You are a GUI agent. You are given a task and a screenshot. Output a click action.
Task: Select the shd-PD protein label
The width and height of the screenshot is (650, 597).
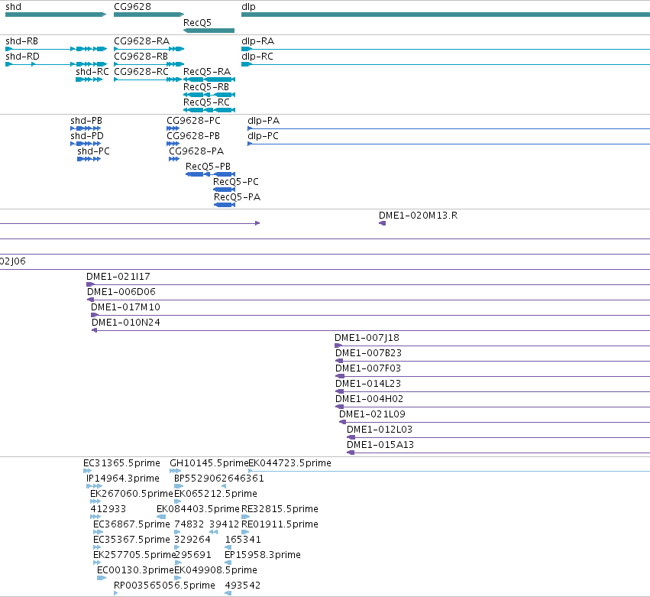click(87, 136)
